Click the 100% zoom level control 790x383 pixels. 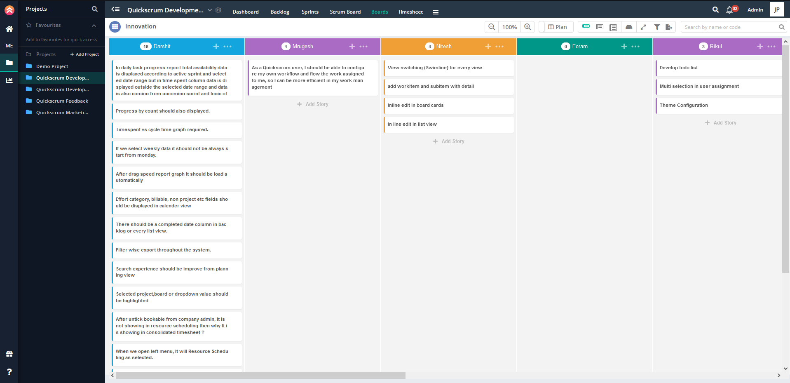point(509,27)
